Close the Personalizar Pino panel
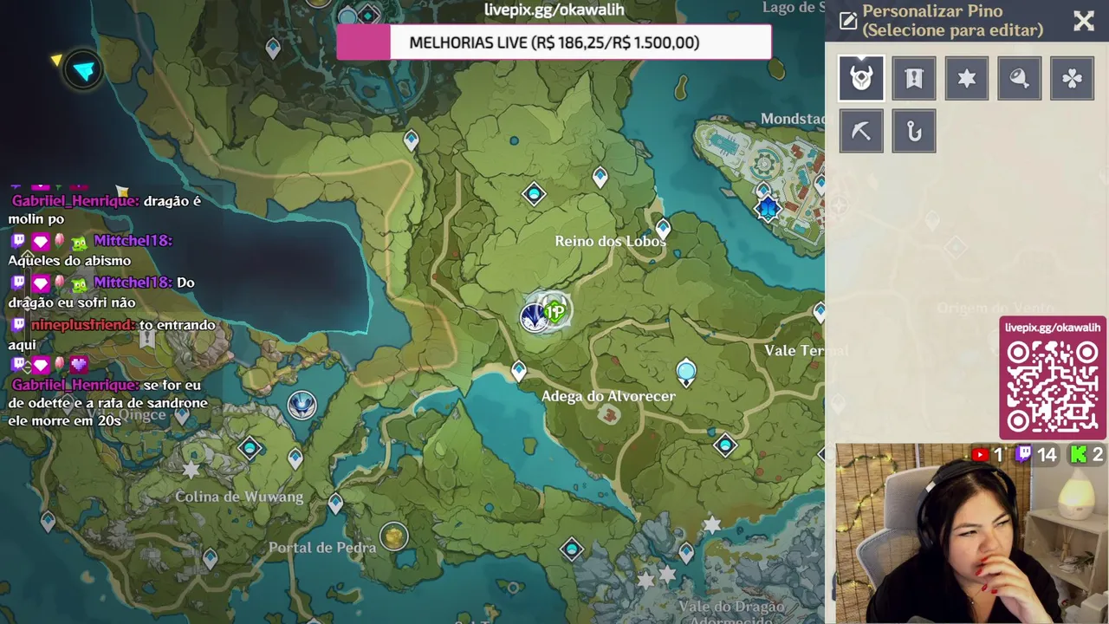Screen dimensions: 1109x624 1084,21
